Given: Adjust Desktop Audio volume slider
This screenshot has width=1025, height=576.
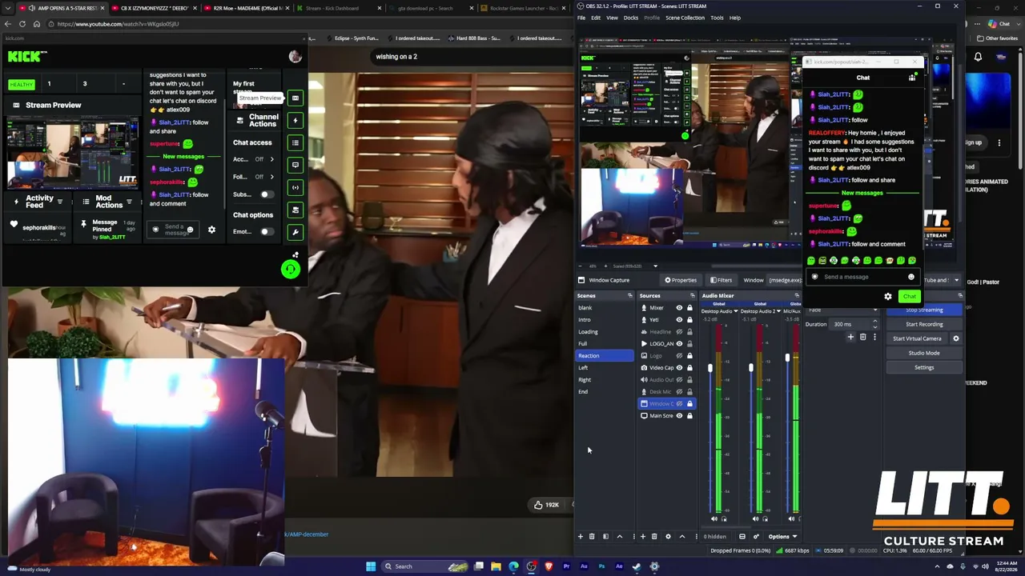Looking at the screenshot, I should [x=709, y=367].
